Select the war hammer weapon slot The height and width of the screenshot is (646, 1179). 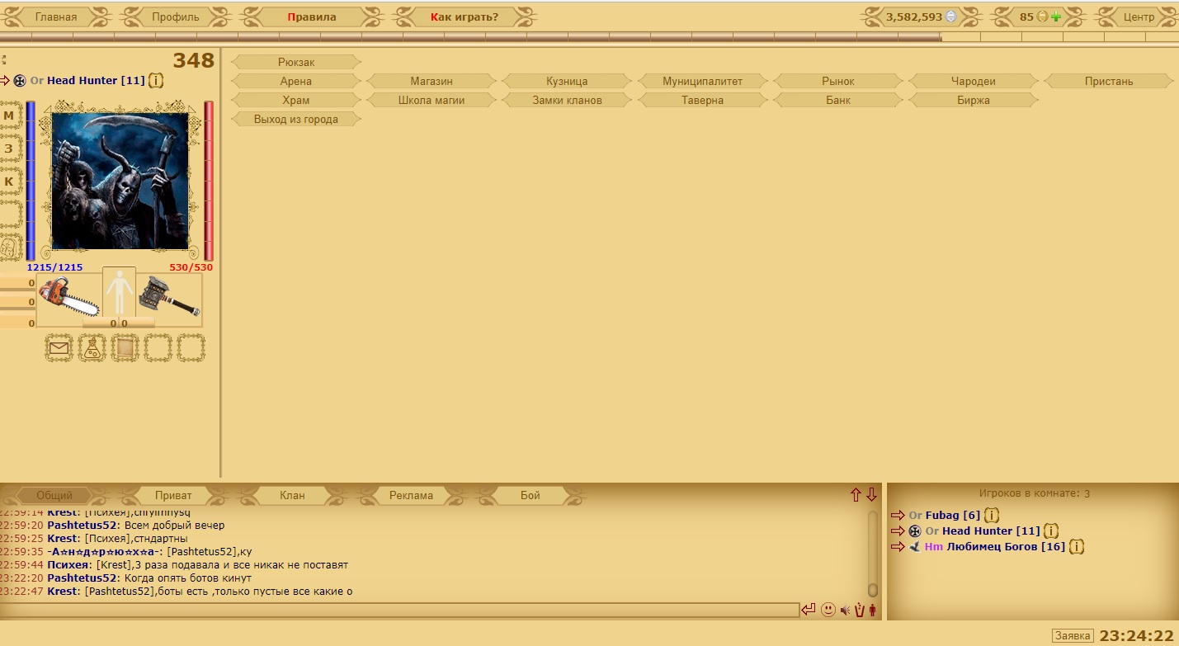[x=169, y=298]
